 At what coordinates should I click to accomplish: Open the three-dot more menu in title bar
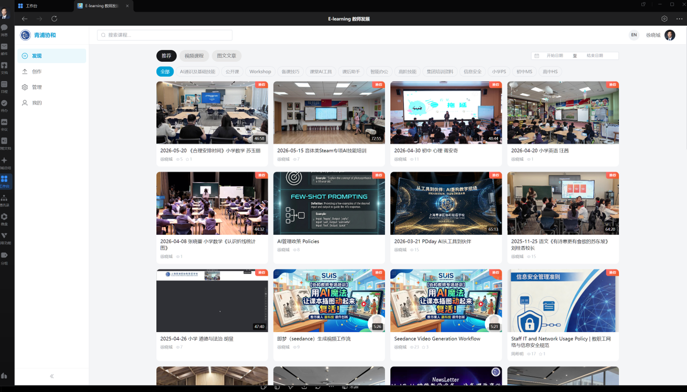point(679,19)
